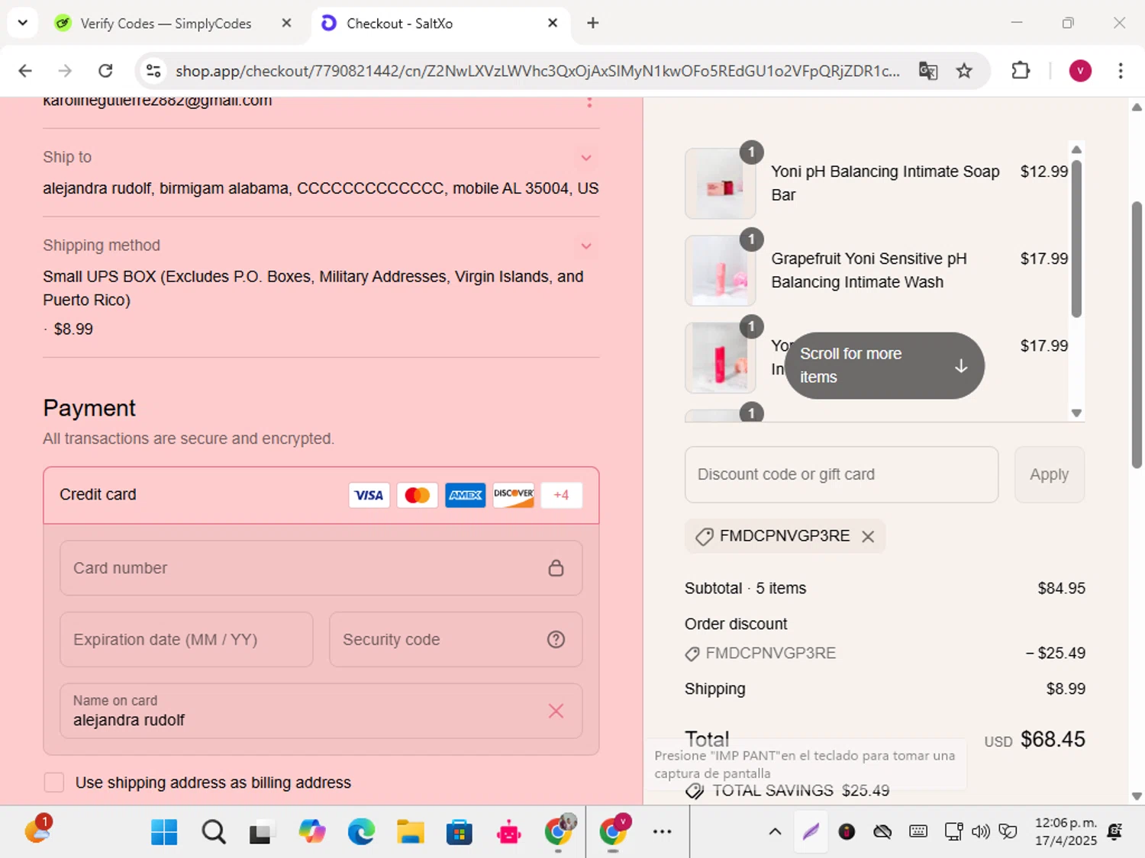1145x858 pixels.
Task: Focus the Card number field
Action: [321, 568]
